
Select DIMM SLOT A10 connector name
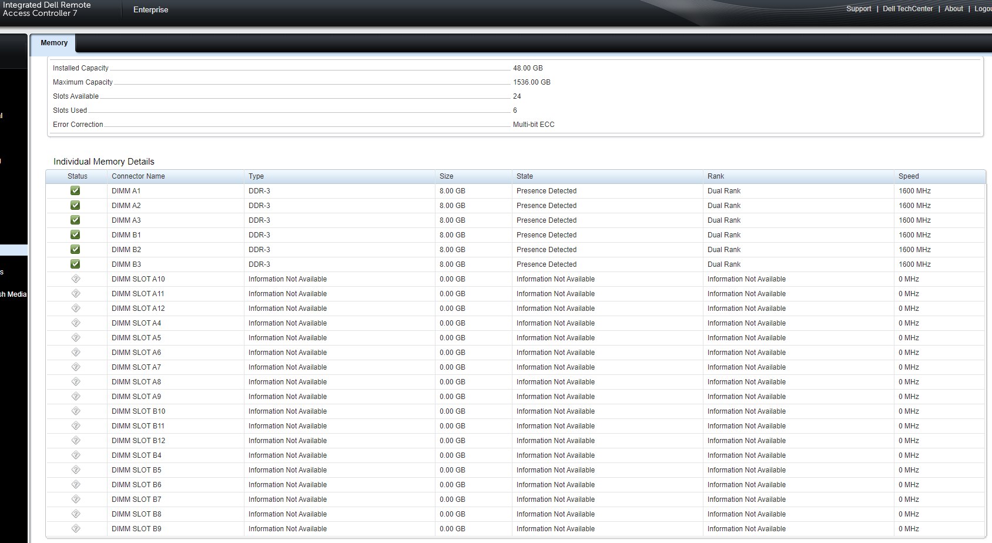138,279
